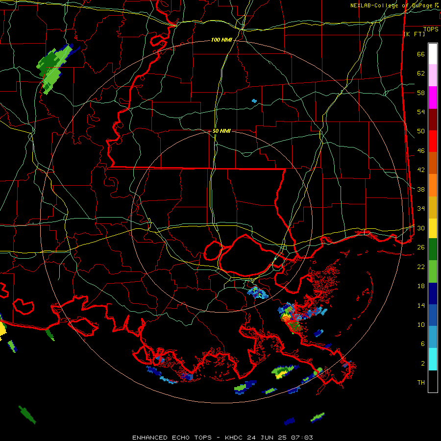Select the gold swatch between 38 and 34

coord(433,207)
